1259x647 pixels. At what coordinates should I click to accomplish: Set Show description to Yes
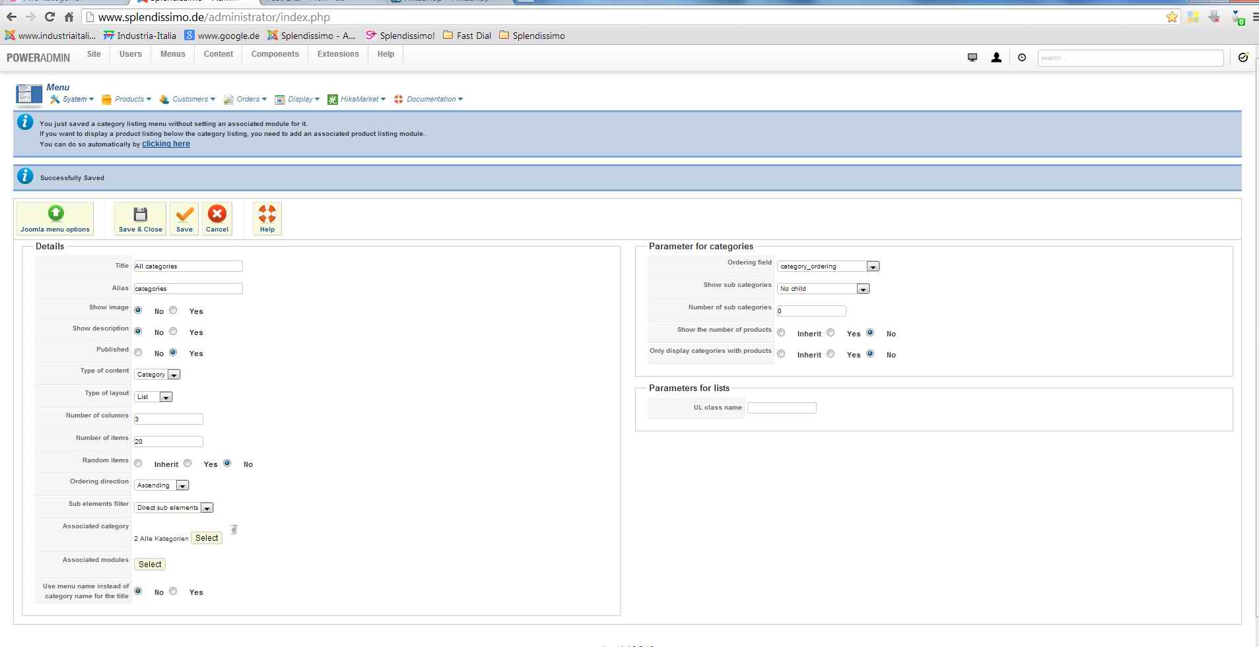click(173, 331)
